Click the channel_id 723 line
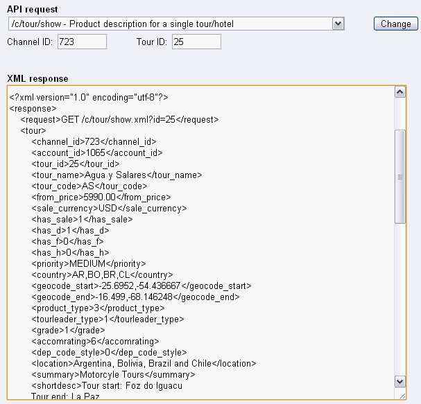This screenshot has width=421, height=404. coord(94,141)
